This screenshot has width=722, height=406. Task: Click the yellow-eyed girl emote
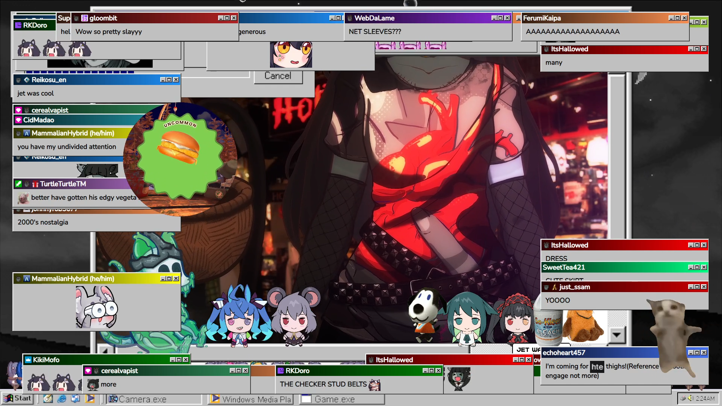(291, 55)
